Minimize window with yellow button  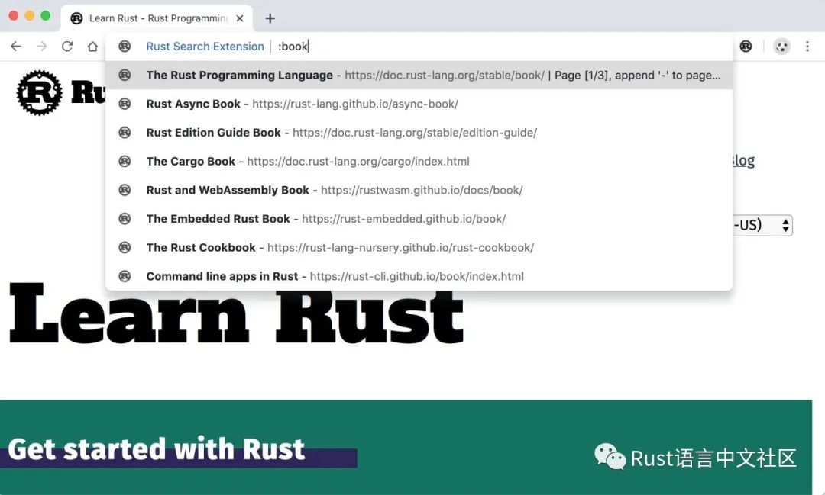pos(30,16)
